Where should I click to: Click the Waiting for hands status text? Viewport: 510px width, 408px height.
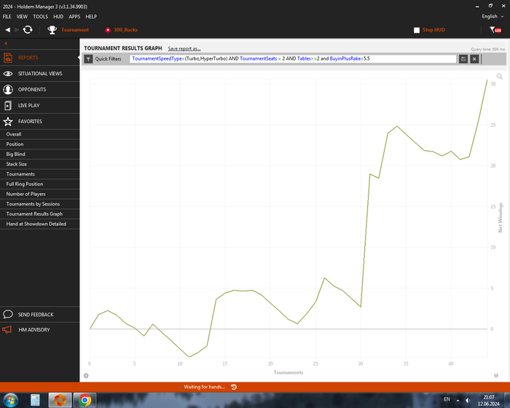[x=204, y=387]
